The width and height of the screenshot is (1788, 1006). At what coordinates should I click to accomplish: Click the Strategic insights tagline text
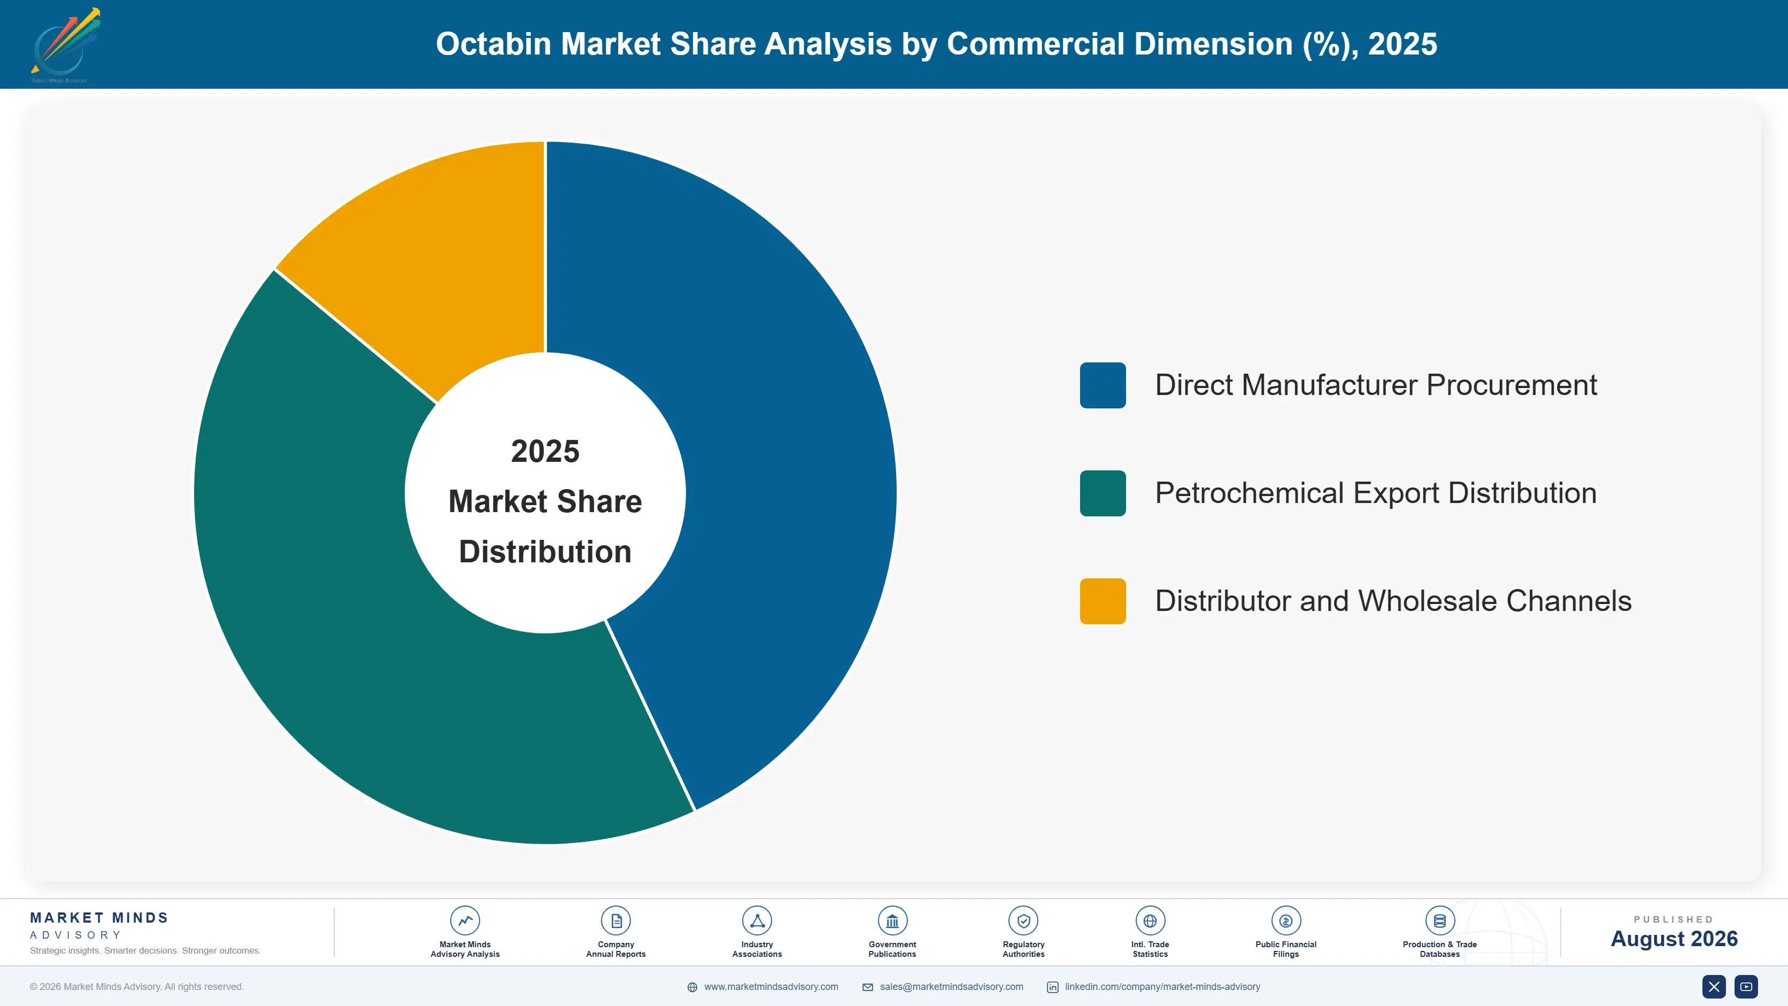point(145,950)
